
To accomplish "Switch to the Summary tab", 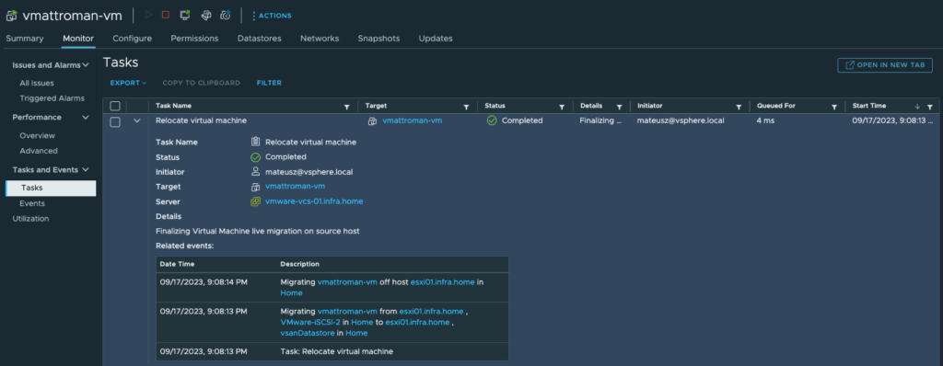I will [x=25, y=39].
